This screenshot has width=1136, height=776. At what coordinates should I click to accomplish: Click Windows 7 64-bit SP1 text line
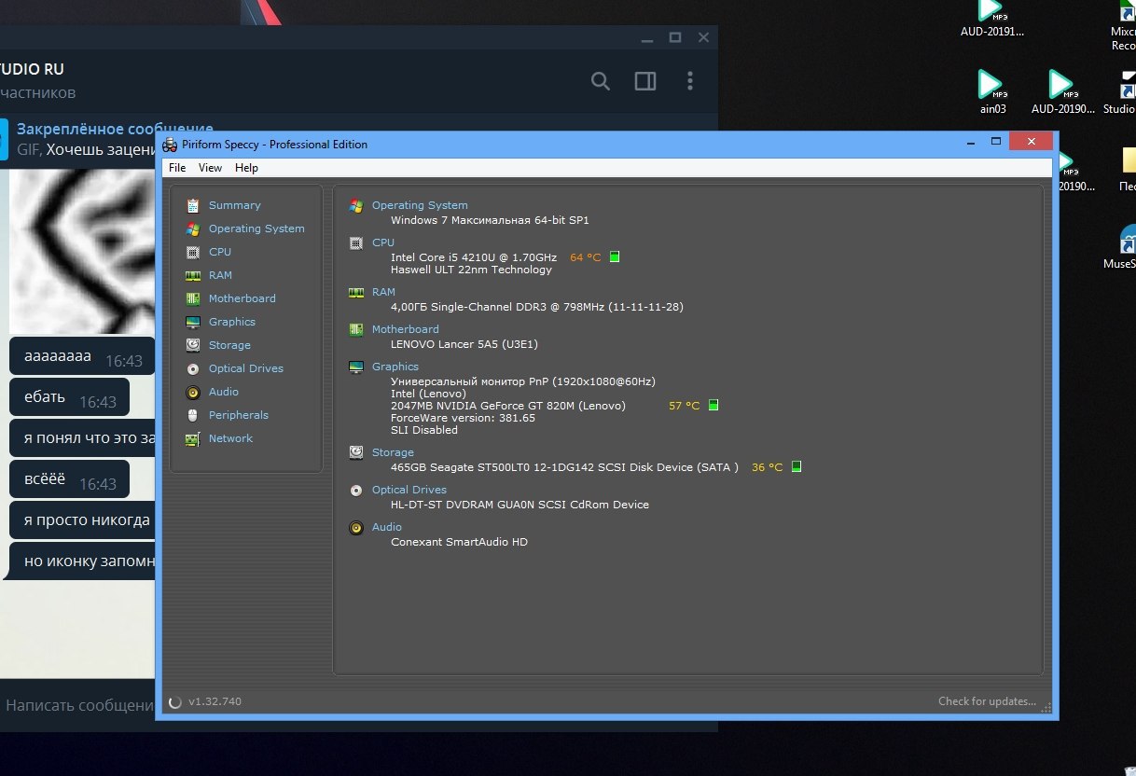[490, 220]
